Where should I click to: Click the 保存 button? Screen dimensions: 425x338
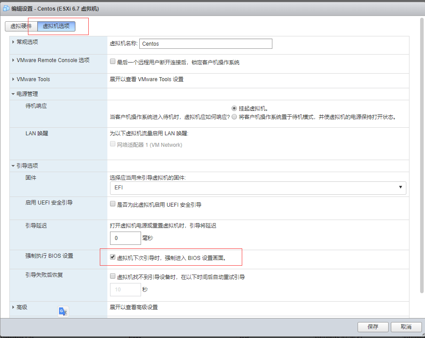pyautogui.click(x=373, y=327)
